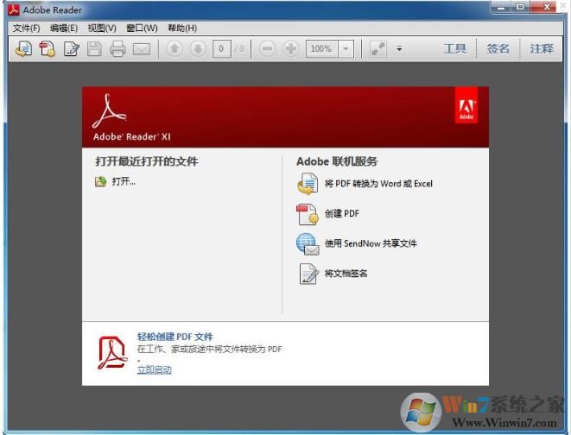
Task: Go to next page with down arrow
Action: pyautogui.click(x=198, y=48)
